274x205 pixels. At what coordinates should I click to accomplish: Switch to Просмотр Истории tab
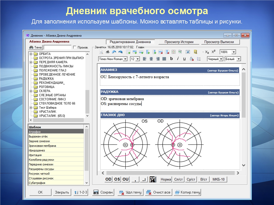pos(179,42)
